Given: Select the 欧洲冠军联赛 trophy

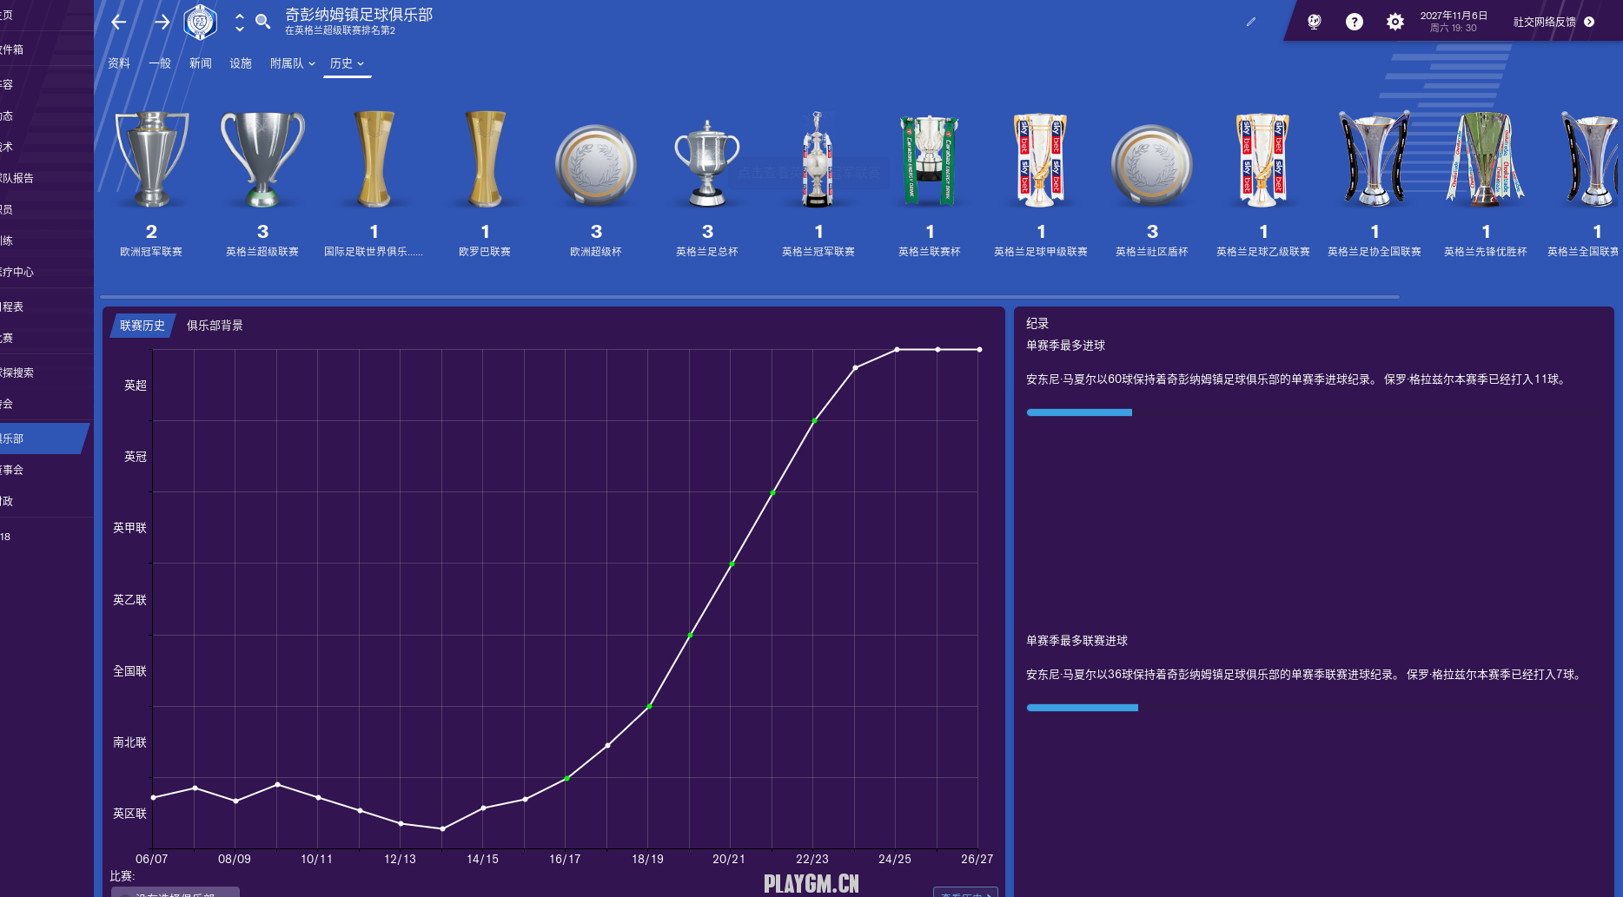Looking at the screenshot, I should 152,161.
